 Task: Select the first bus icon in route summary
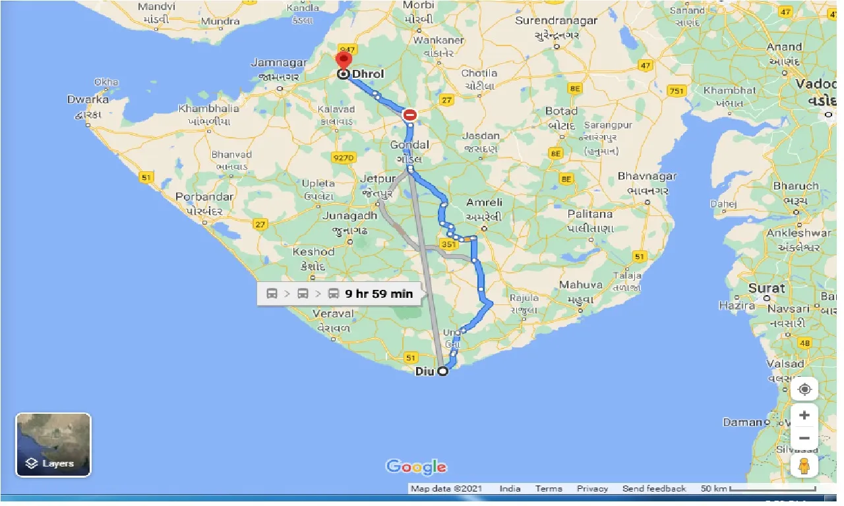click(272, 293)
